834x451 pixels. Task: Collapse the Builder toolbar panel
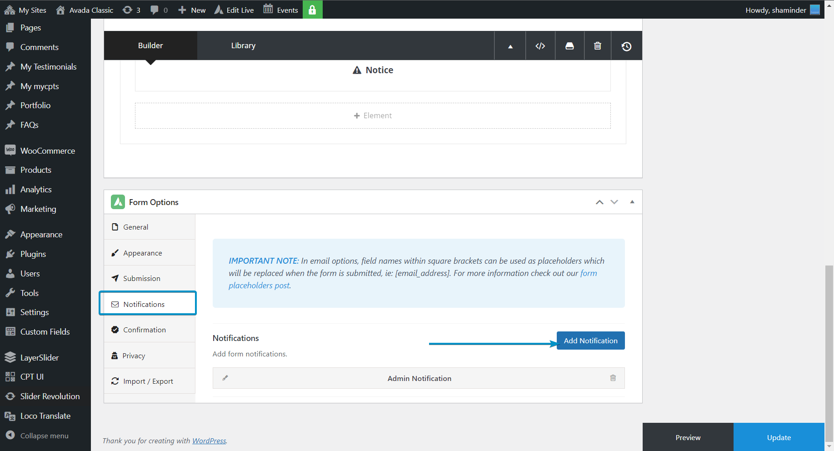click(x=509, y=45)
